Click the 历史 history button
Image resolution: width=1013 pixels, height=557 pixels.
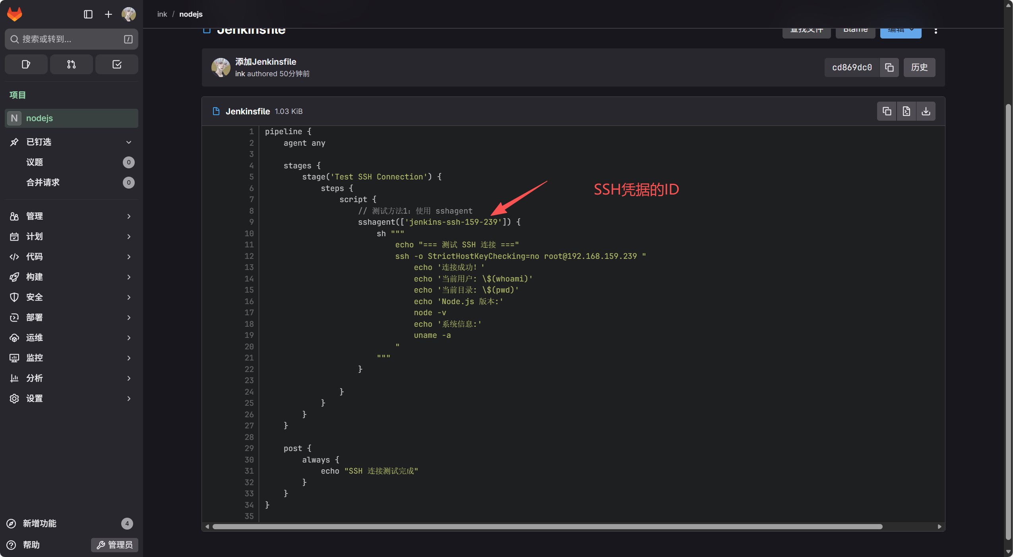(x=919, y=67)
